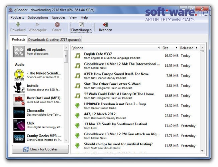Select Buzz Out Loud podcast cover
The height and width of the screenshot is (167, 218).
pos(19,100)
